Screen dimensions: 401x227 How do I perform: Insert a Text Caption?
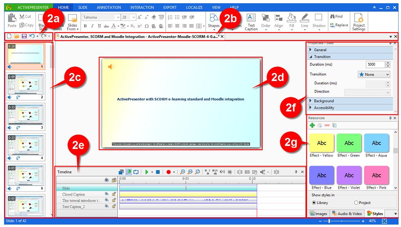(x=251, y=22)
